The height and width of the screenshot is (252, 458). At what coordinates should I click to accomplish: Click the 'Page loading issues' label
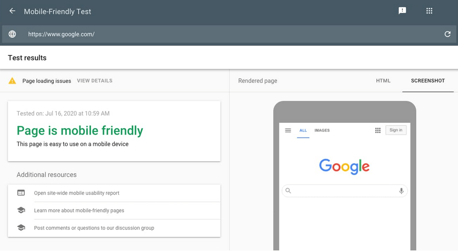(47, 81)
